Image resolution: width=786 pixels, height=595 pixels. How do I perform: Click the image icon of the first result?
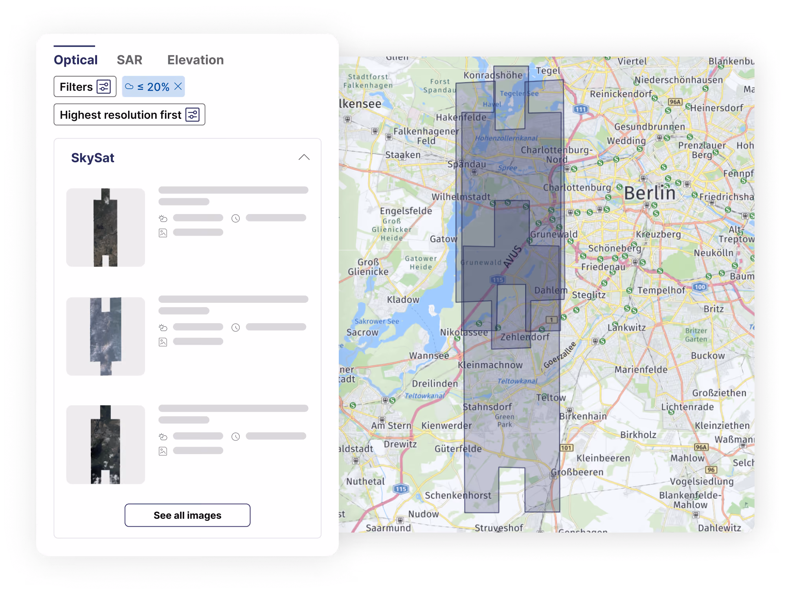pos(163,233)
